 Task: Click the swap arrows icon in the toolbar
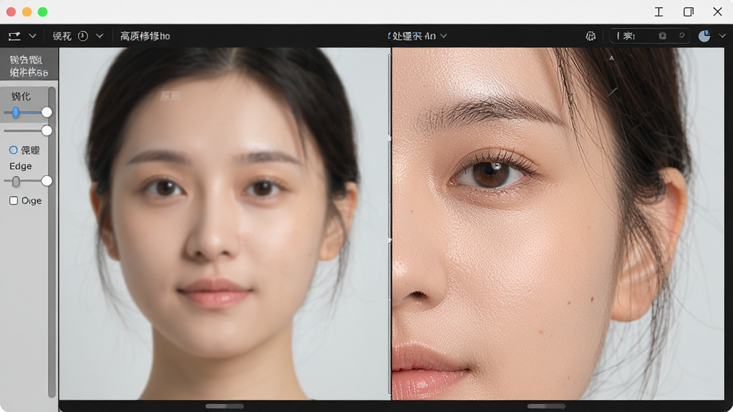click(x=14, y=36)
